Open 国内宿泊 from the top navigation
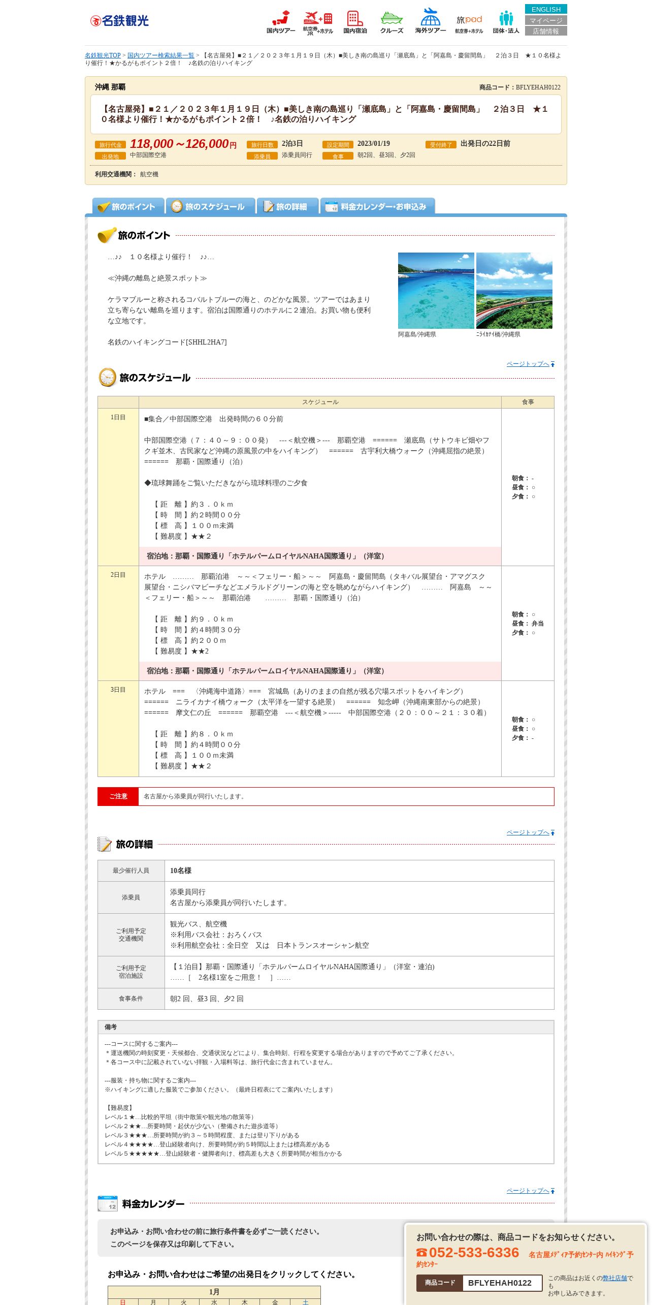652x1305 pixels. tap(355, 22)
